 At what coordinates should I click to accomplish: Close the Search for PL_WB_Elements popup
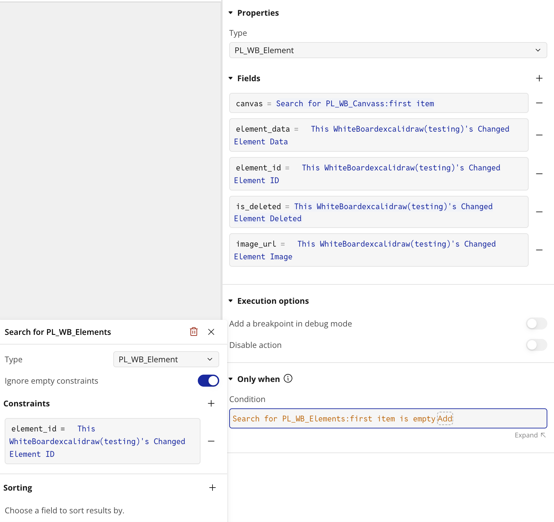(211, 332)
